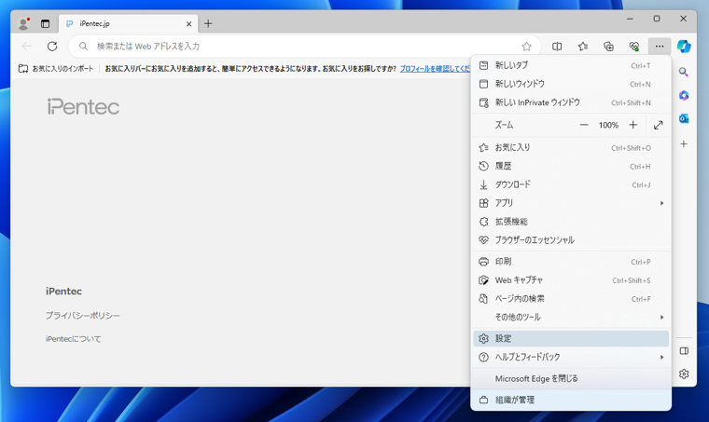Open Outlook sidebar icon
Viewport: 709px width, 422px height.
[684, 118]
